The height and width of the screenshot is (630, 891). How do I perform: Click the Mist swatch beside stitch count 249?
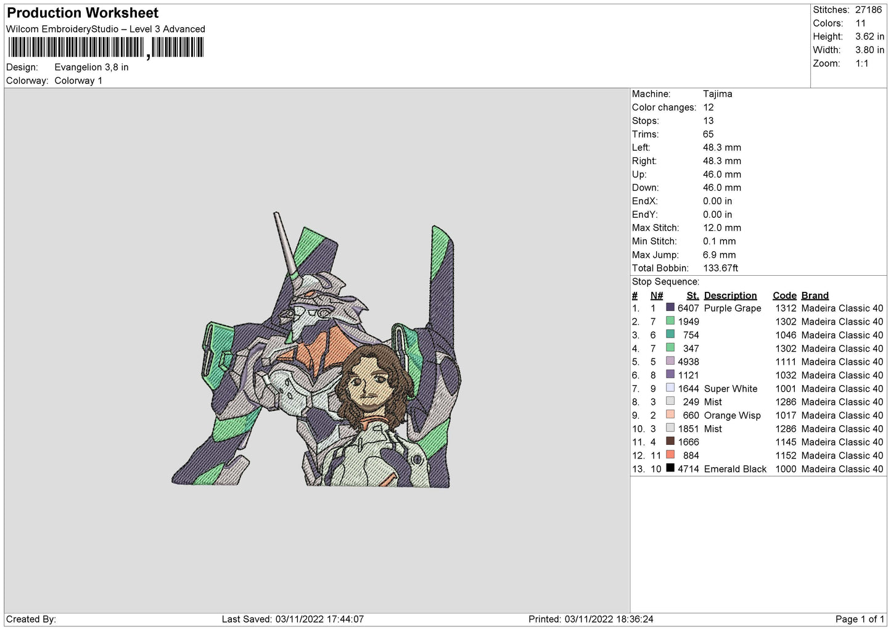click(670, 401)
